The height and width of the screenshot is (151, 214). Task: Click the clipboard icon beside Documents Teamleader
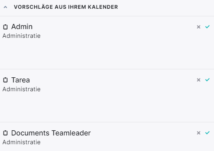click(x=5, y=133)
